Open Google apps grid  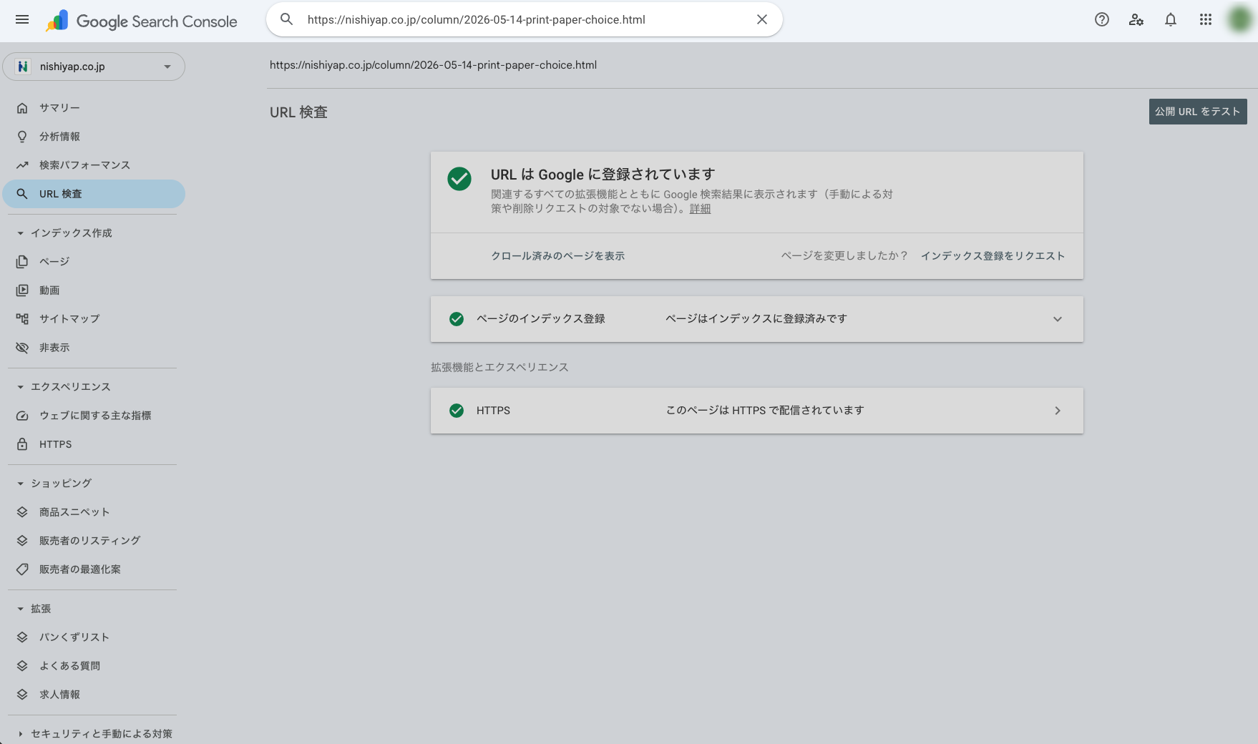[x=1206, y=20]
